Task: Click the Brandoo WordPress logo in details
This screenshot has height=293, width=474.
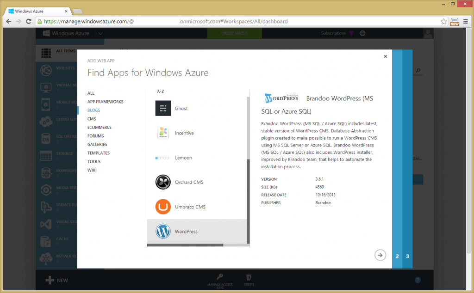Action: pos(281,98)
